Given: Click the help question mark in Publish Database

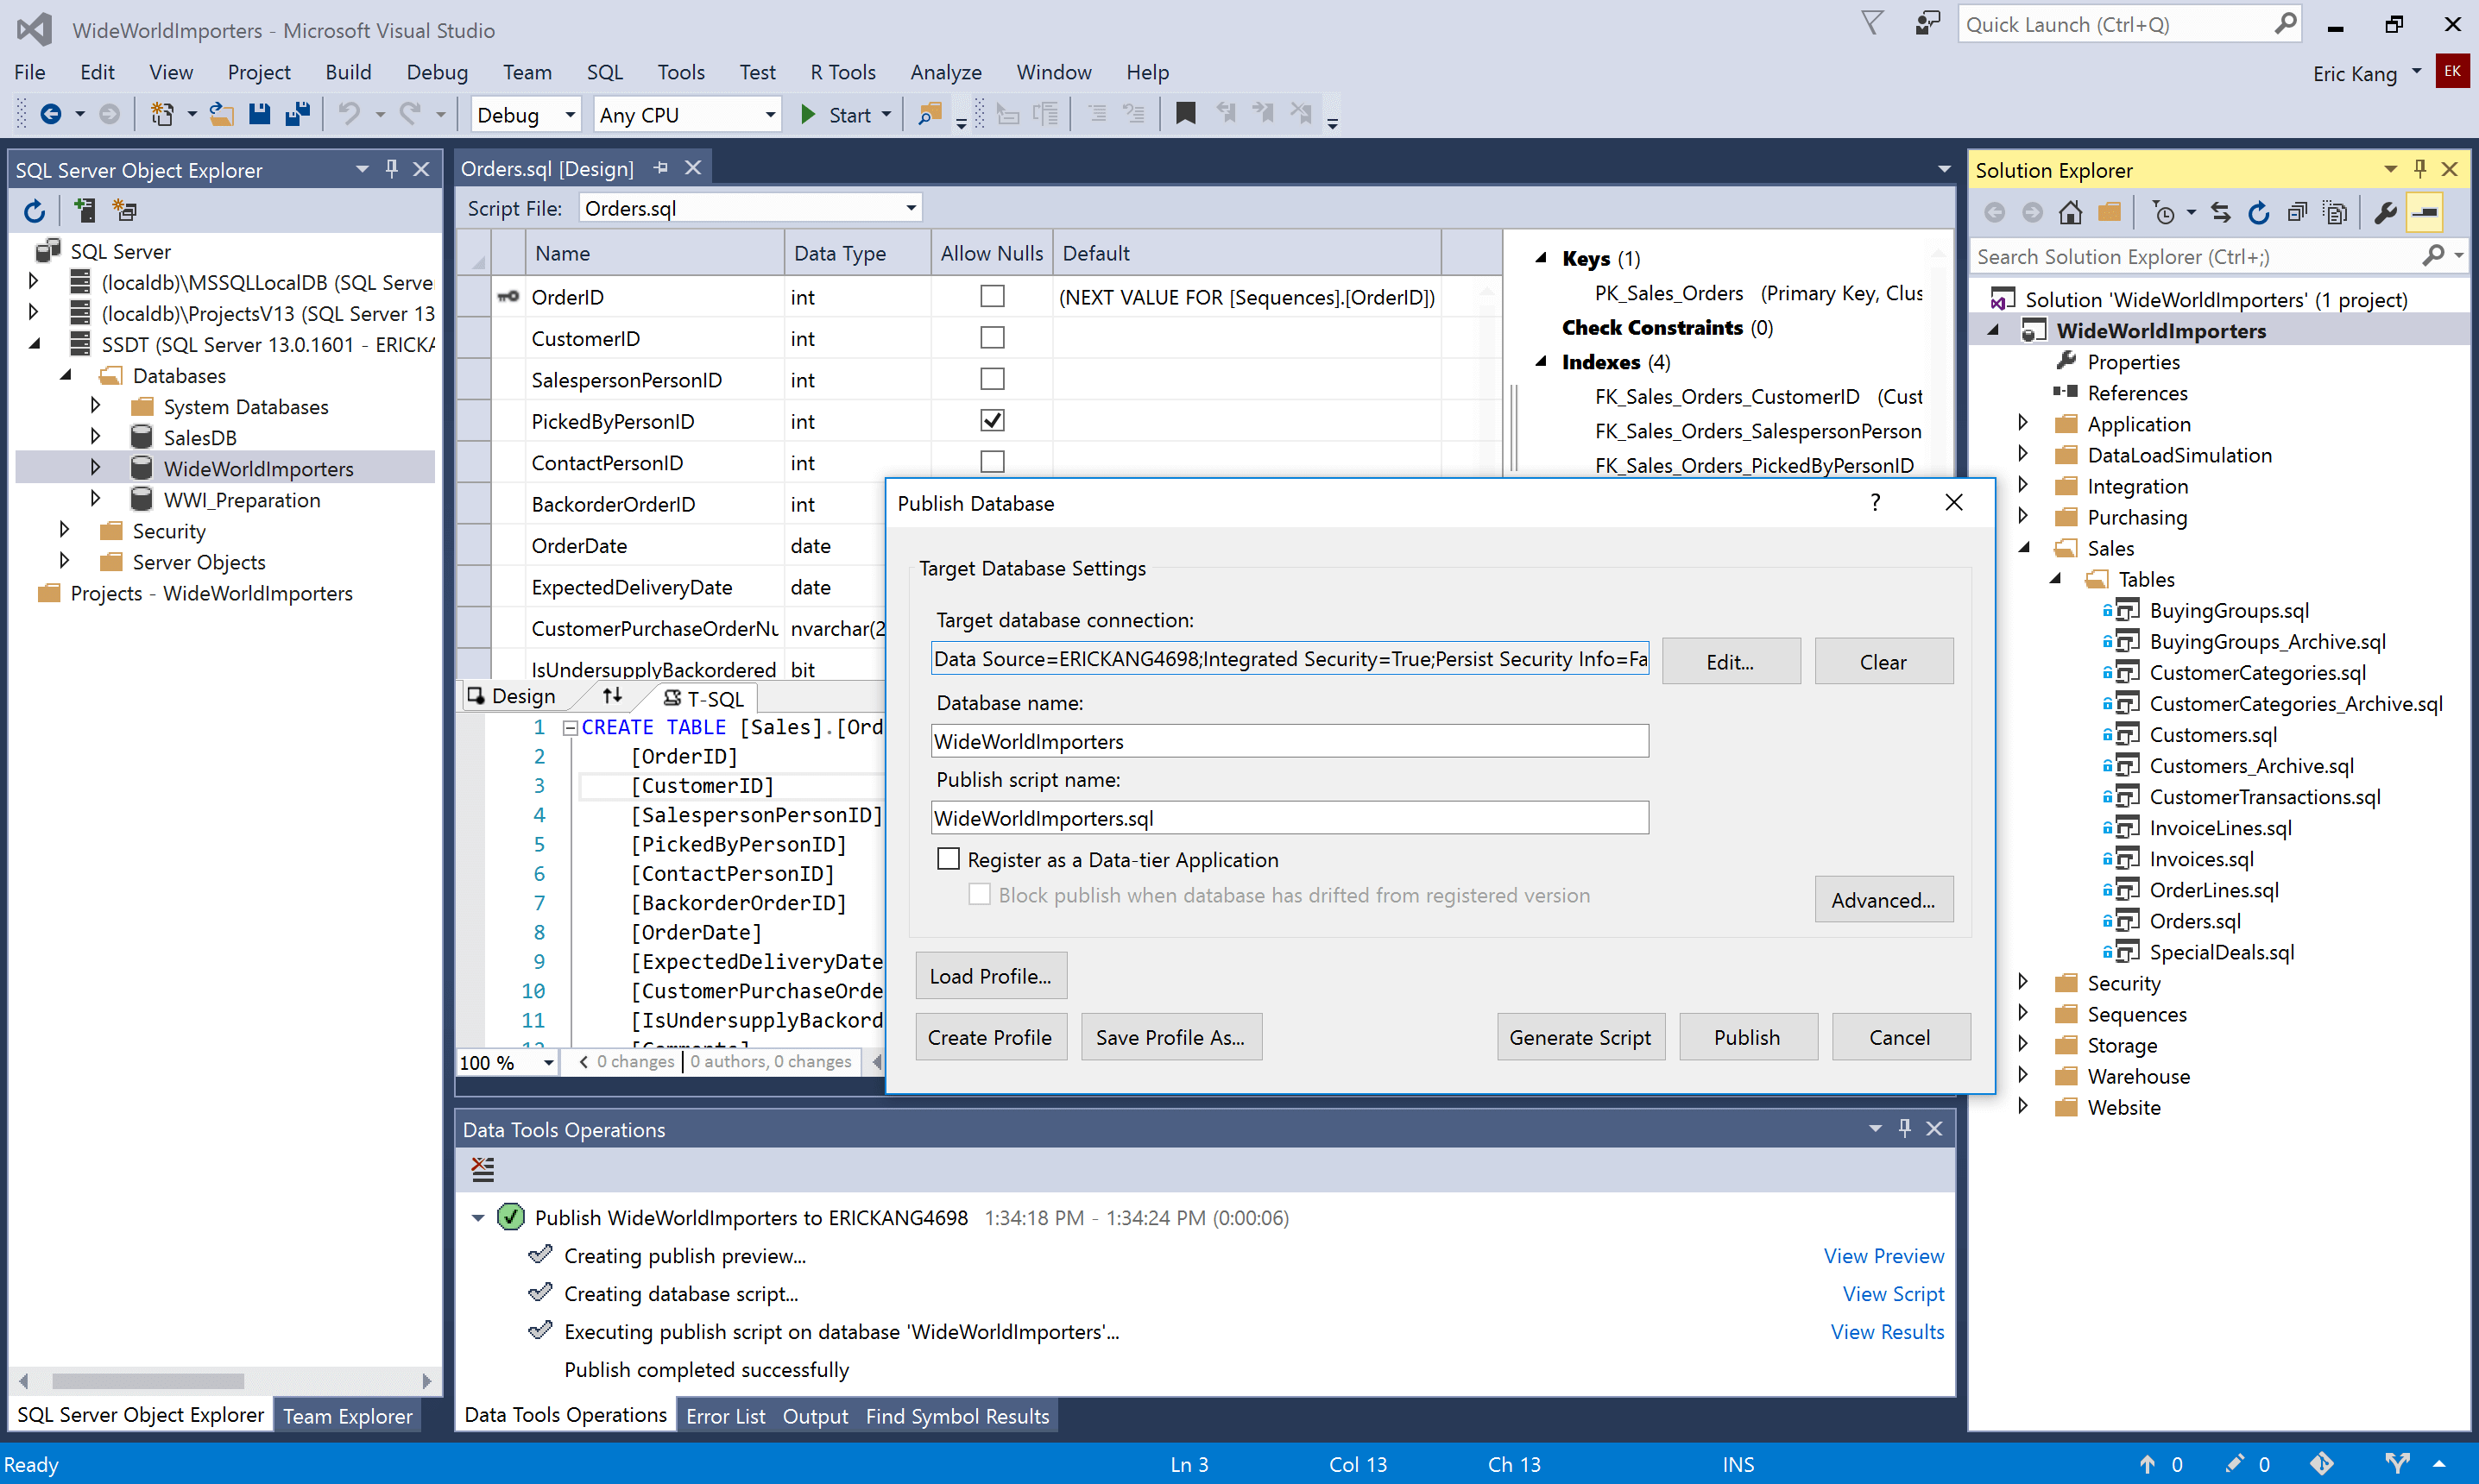Looking at the screenshot, I should (x=1876, y=502).
